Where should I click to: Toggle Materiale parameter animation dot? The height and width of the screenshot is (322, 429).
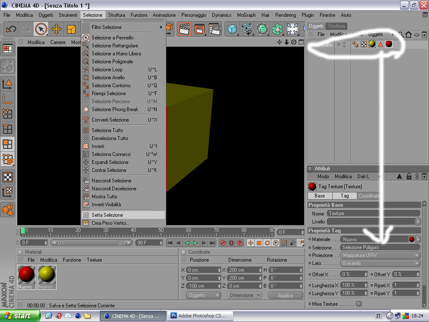(310, 239)
